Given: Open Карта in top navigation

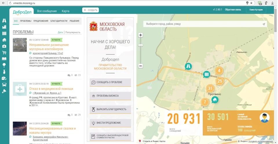Looking at the screenshot, I should click(65, 11).
